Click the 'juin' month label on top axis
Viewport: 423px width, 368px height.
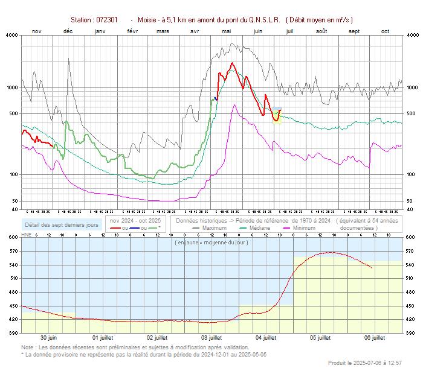click(258, 31)
